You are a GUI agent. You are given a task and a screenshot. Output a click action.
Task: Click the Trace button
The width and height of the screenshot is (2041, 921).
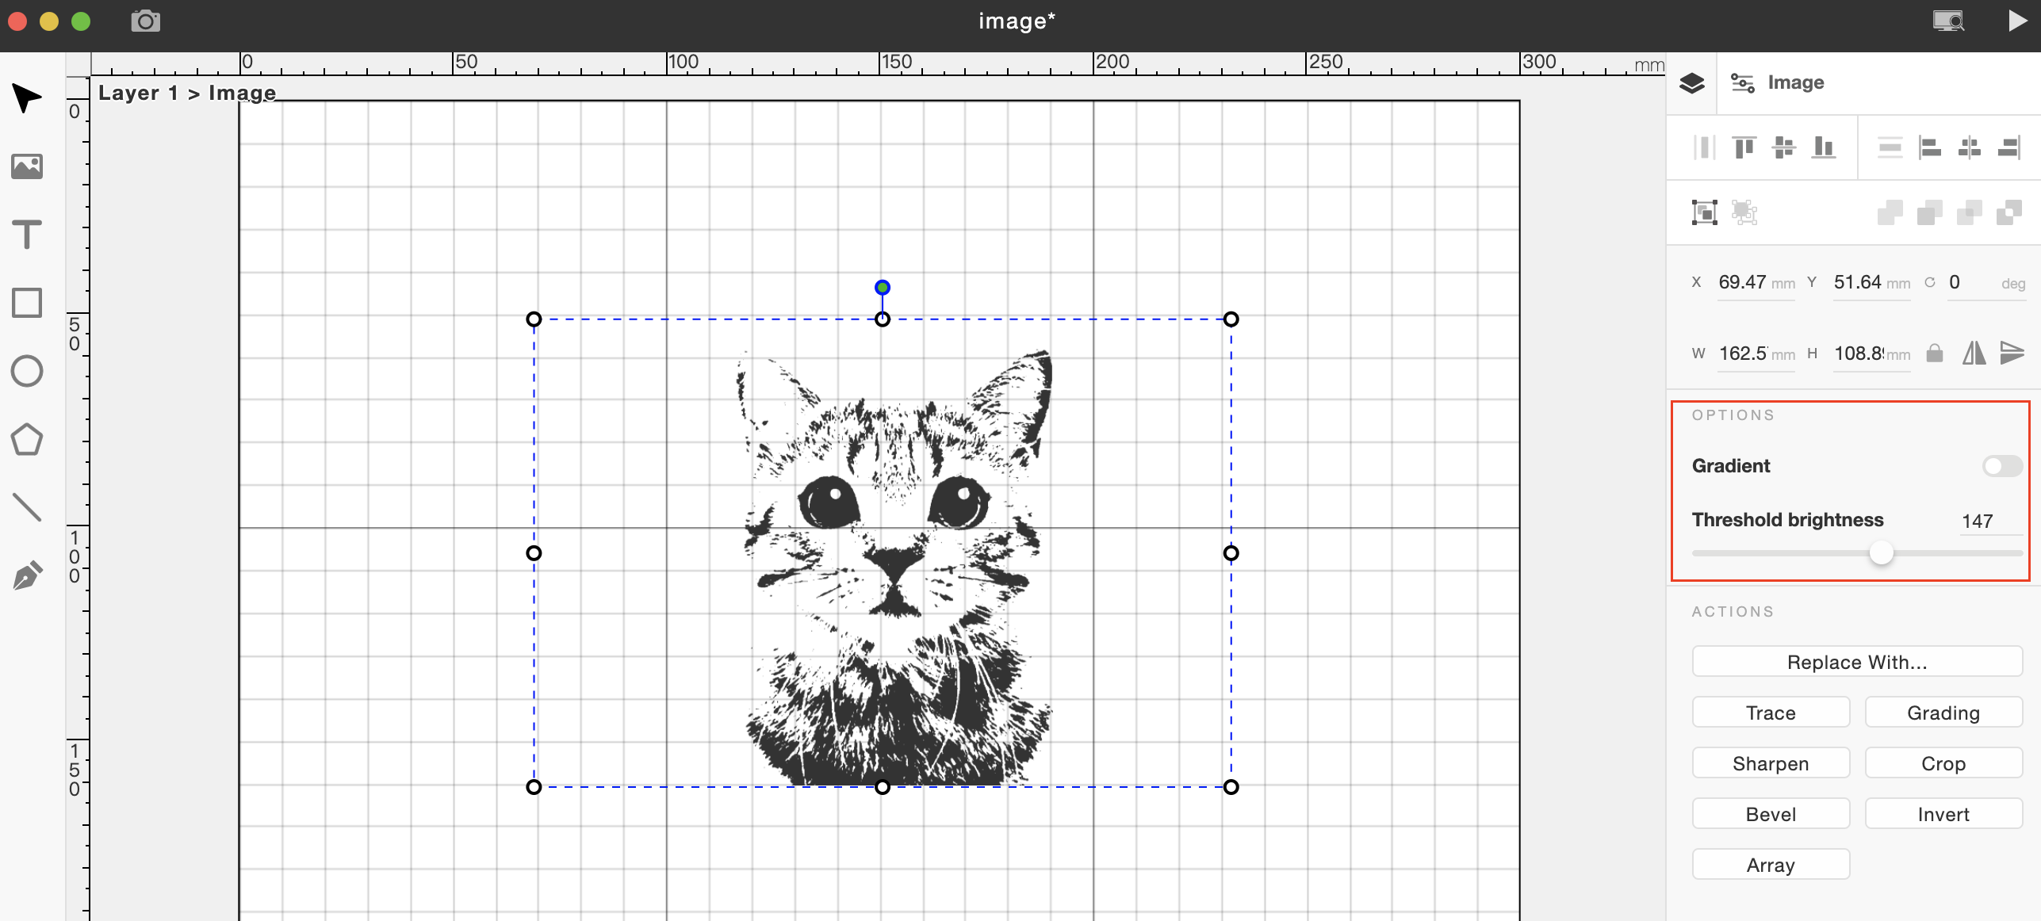pos(1771,712)
